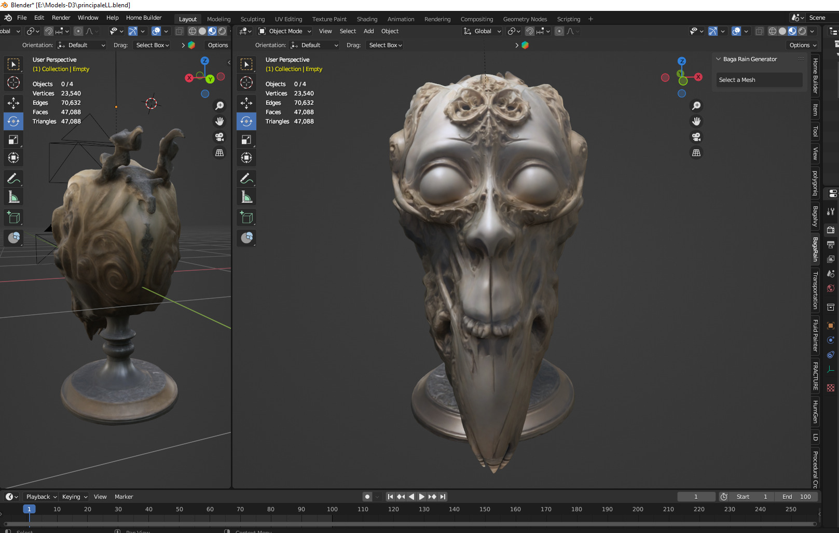
Task: Click the End frame field
Action: 796,497
